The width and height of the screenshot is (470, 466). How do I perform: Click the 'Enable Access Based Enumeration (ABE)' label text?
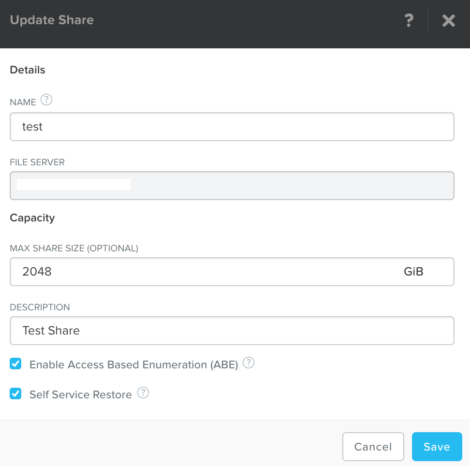click(x=133, y=365)
